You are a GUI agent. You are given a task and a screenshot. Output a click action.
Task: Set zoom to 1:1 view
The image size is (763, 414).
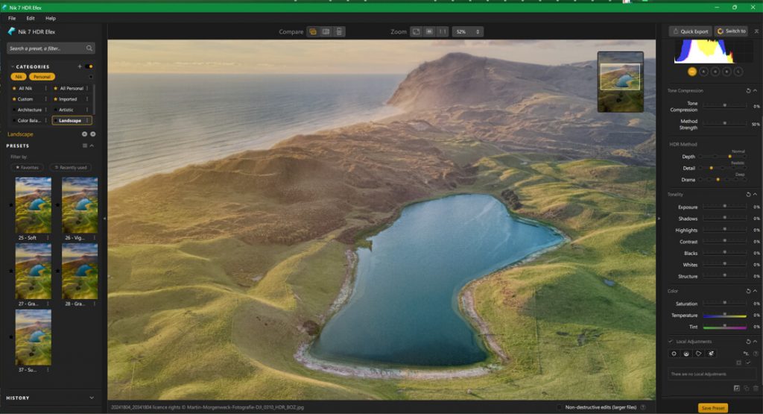[x=443, y=32]
